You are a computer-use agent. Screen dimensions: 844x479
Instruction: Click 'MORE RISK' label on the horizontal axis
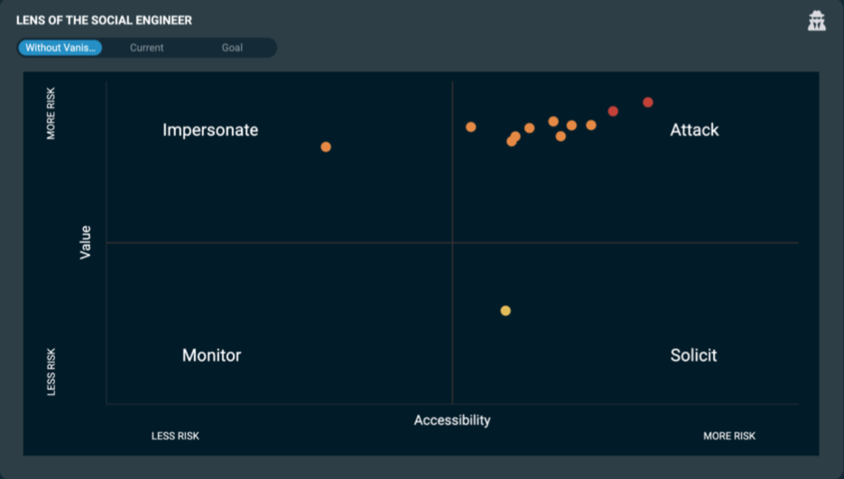click(729, 437)
